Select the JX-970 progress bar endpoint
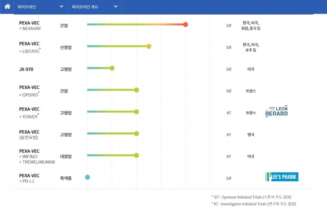 point(112,68)
